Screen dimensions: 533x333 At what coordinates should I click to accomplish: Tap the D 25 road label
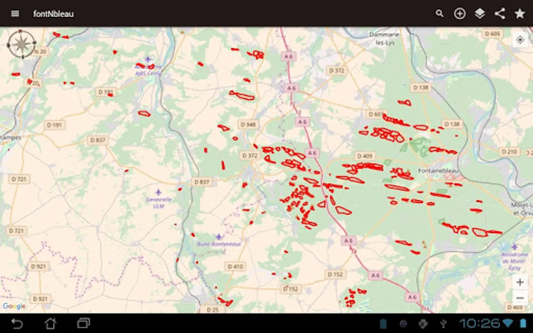(x=213, y=310)
